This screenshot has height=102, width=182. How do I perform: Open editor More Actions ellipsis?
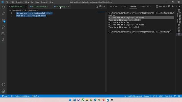[104, 7]
